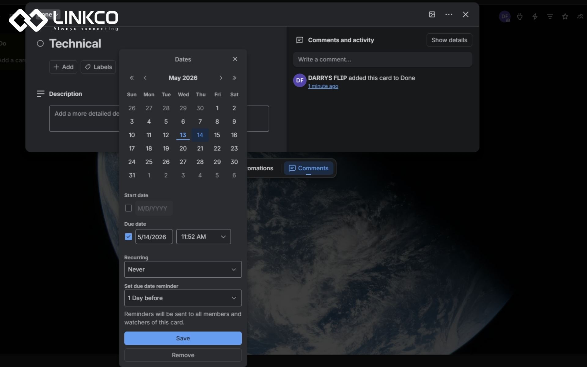Edit the due date 5/14/2026 field
Viewport: 587px width, 367px height.
[x=154, y=237]
